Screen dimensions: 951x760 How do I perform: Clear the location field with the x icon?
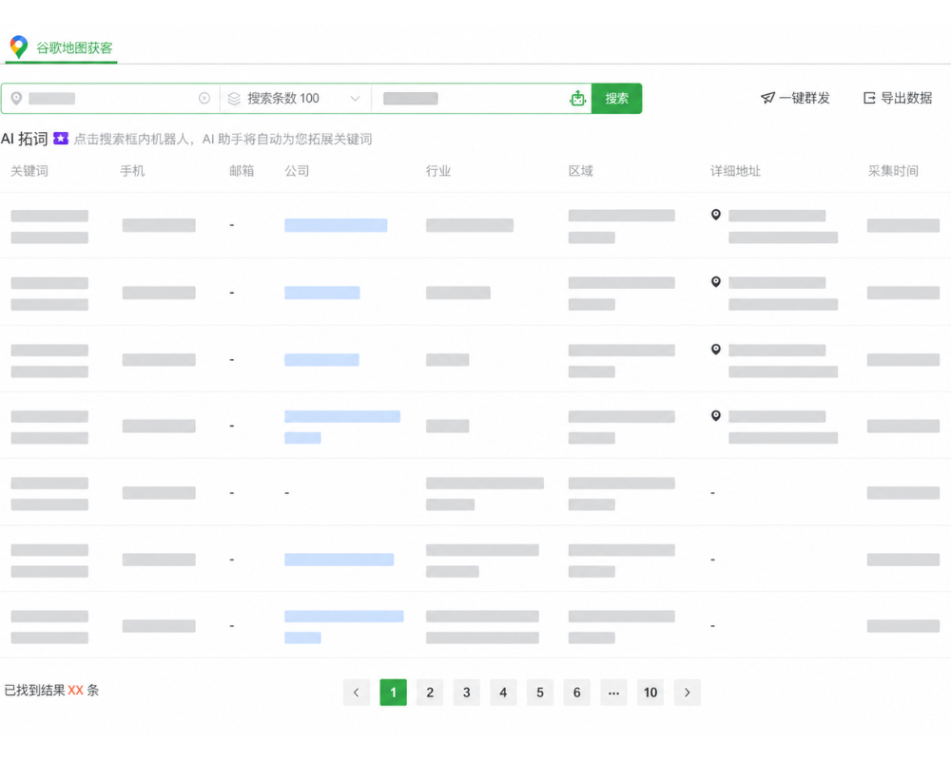pyautogui.click(x=204, y=98)
